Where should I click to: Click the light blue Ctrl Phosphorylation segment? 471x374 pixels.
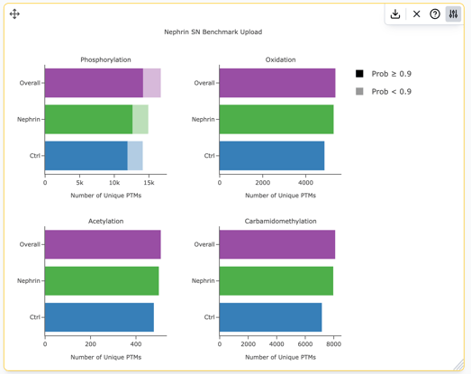(135, 156)
